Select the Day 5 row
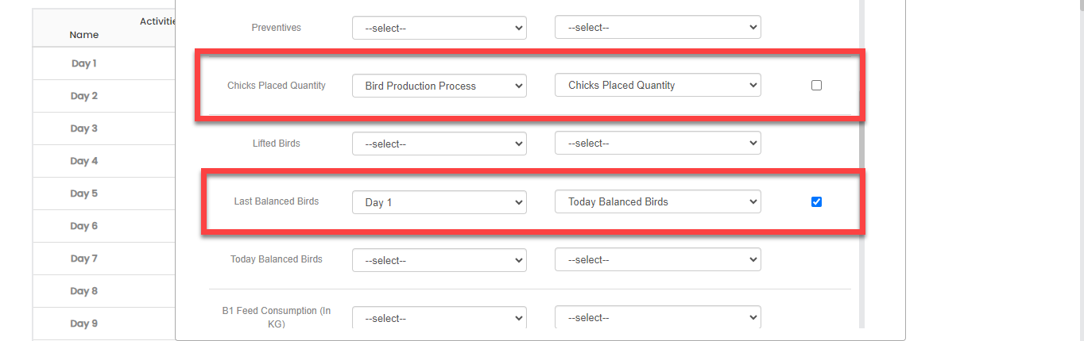 [x=84, y=193]
